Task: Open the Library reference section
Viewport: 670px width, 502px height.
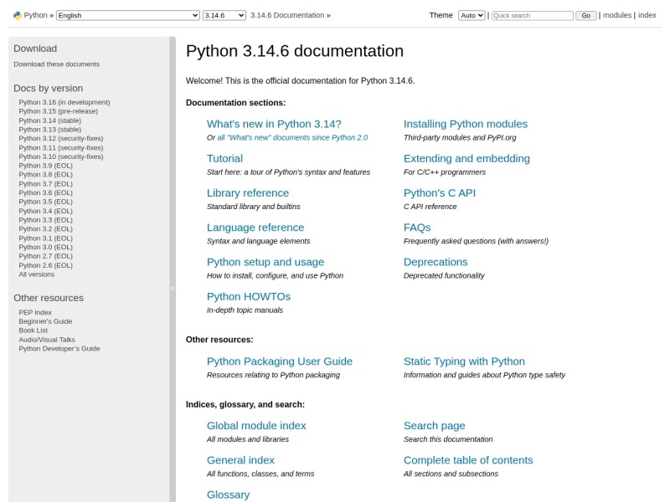Action: tap(248, 193)
